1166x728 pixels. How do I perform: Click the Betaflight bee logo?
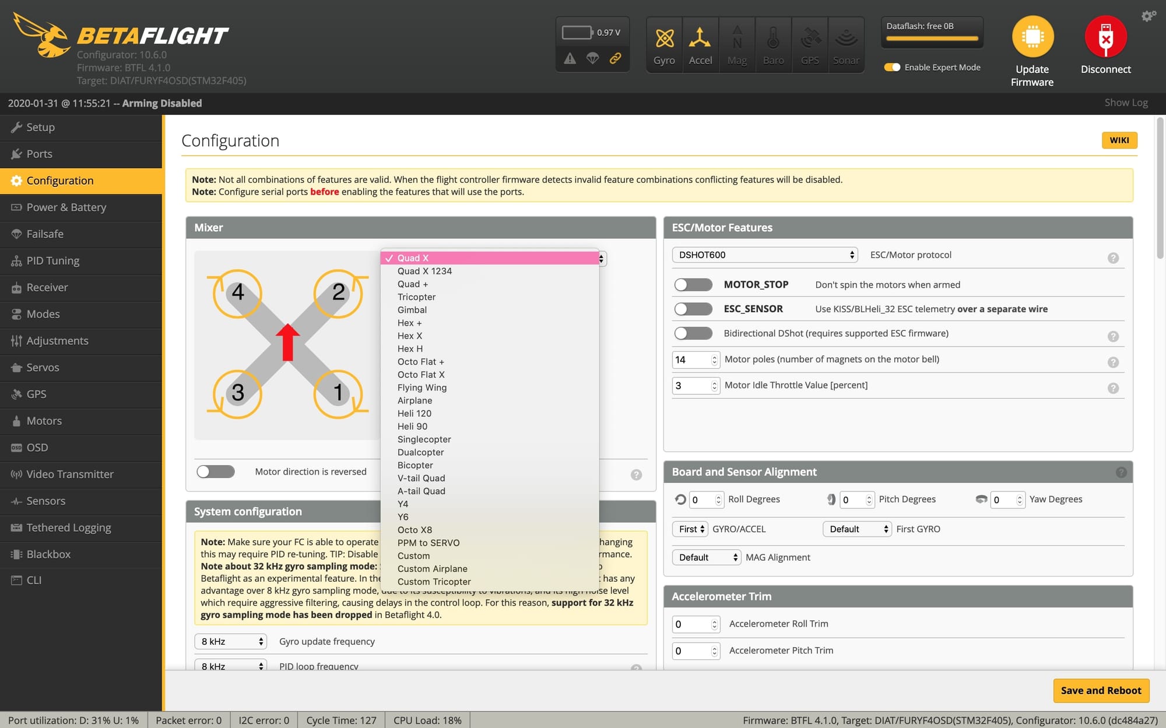[x=41, y=35]
